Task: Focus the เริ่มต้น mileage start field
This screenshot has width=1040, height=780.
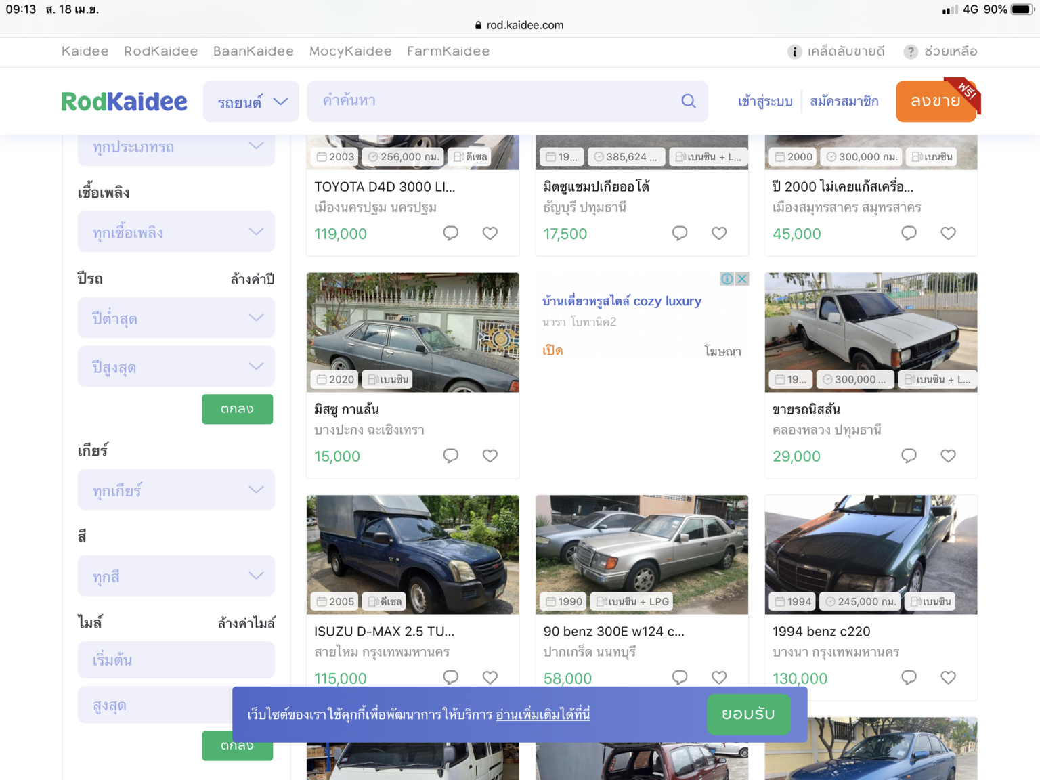Action: pos(176,659)
